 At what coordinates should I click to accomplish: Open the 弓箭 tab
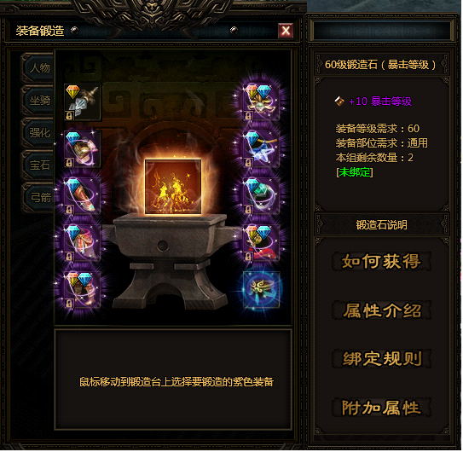point(38,197)
